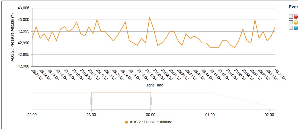Enable the checkbox next to yellow ball

pos(291,22)
